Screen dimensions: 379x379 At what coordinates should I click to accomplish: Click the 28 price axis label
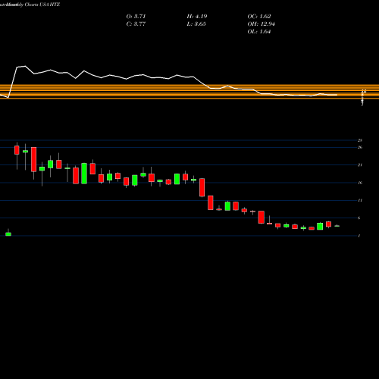coord(360,140)
